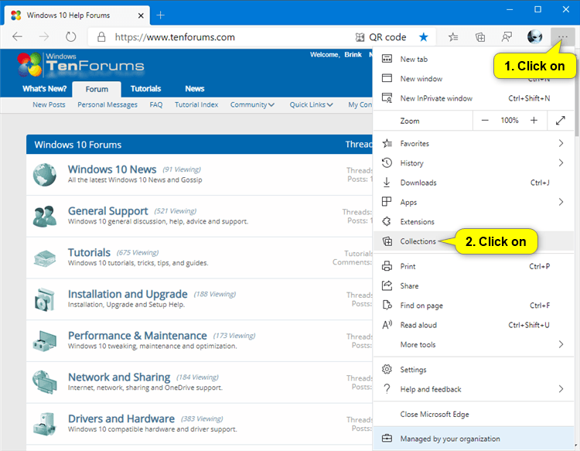Switch to the Forum tab
This screenshot has height=451, width=580.
97,89
